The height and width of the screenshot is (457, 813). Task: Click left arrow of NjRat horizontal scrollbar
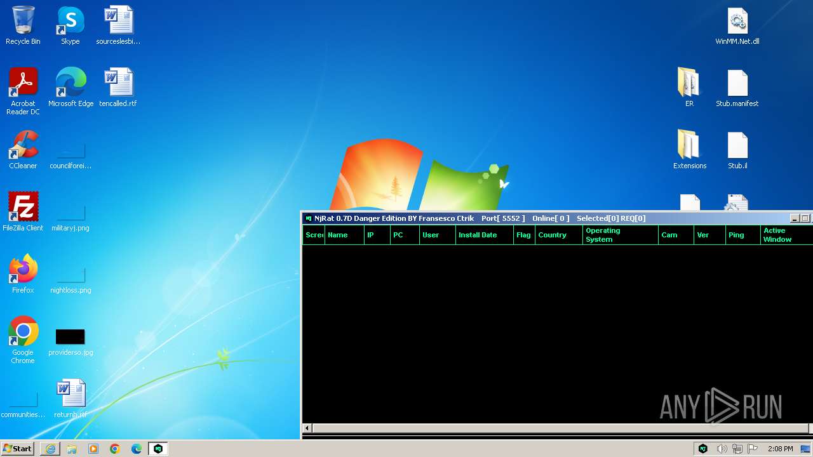point(307,428)
